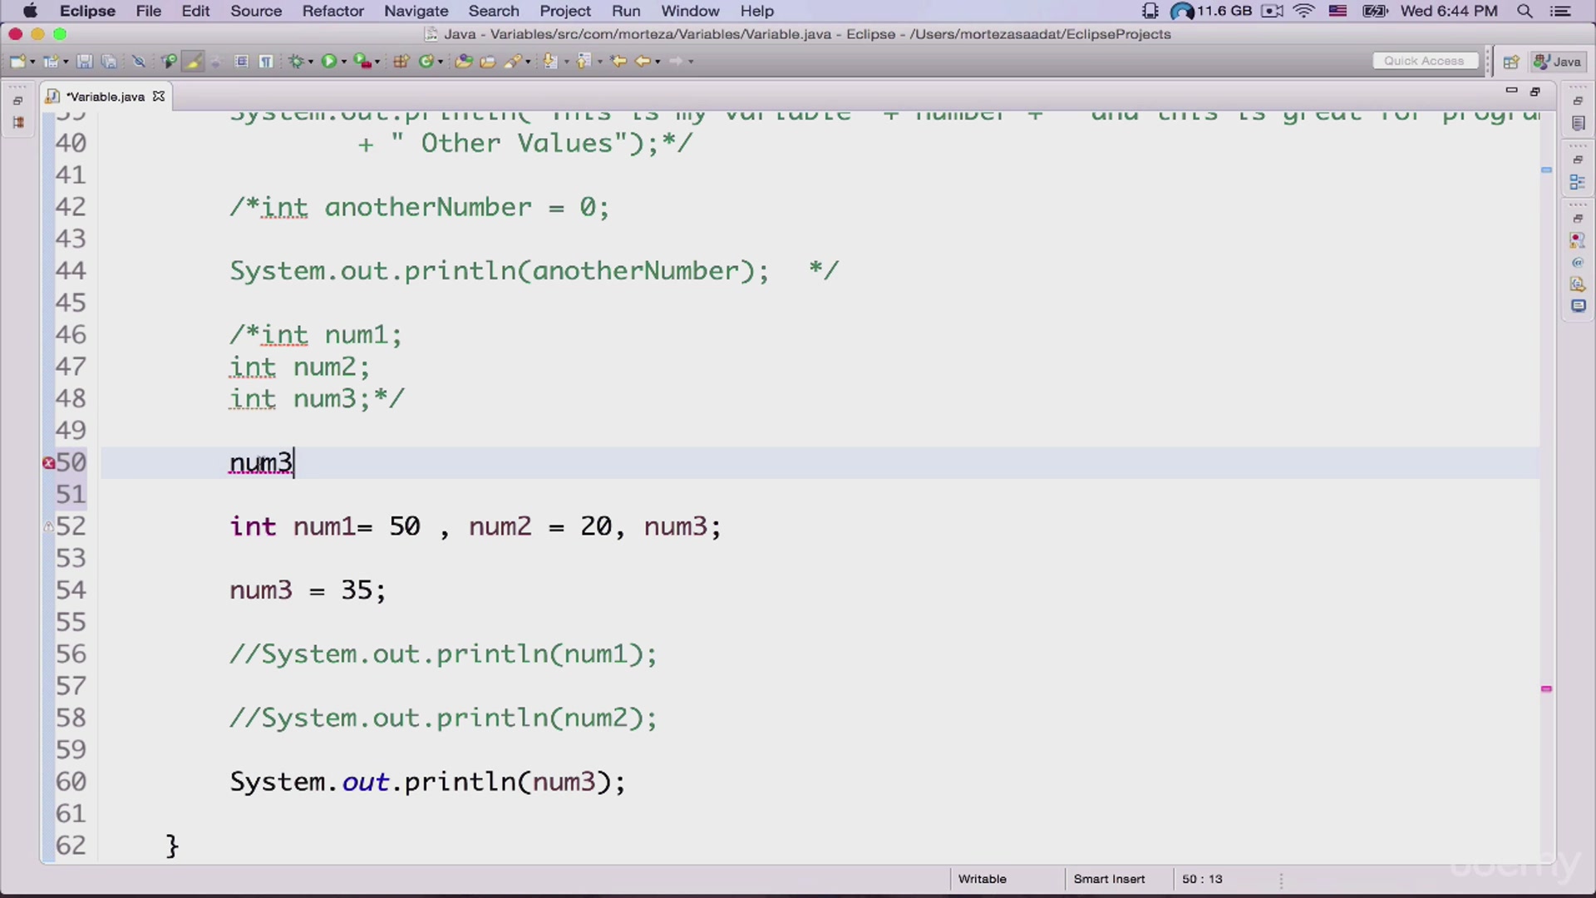Click the Run Last Tool icon

tap(362, 61)
